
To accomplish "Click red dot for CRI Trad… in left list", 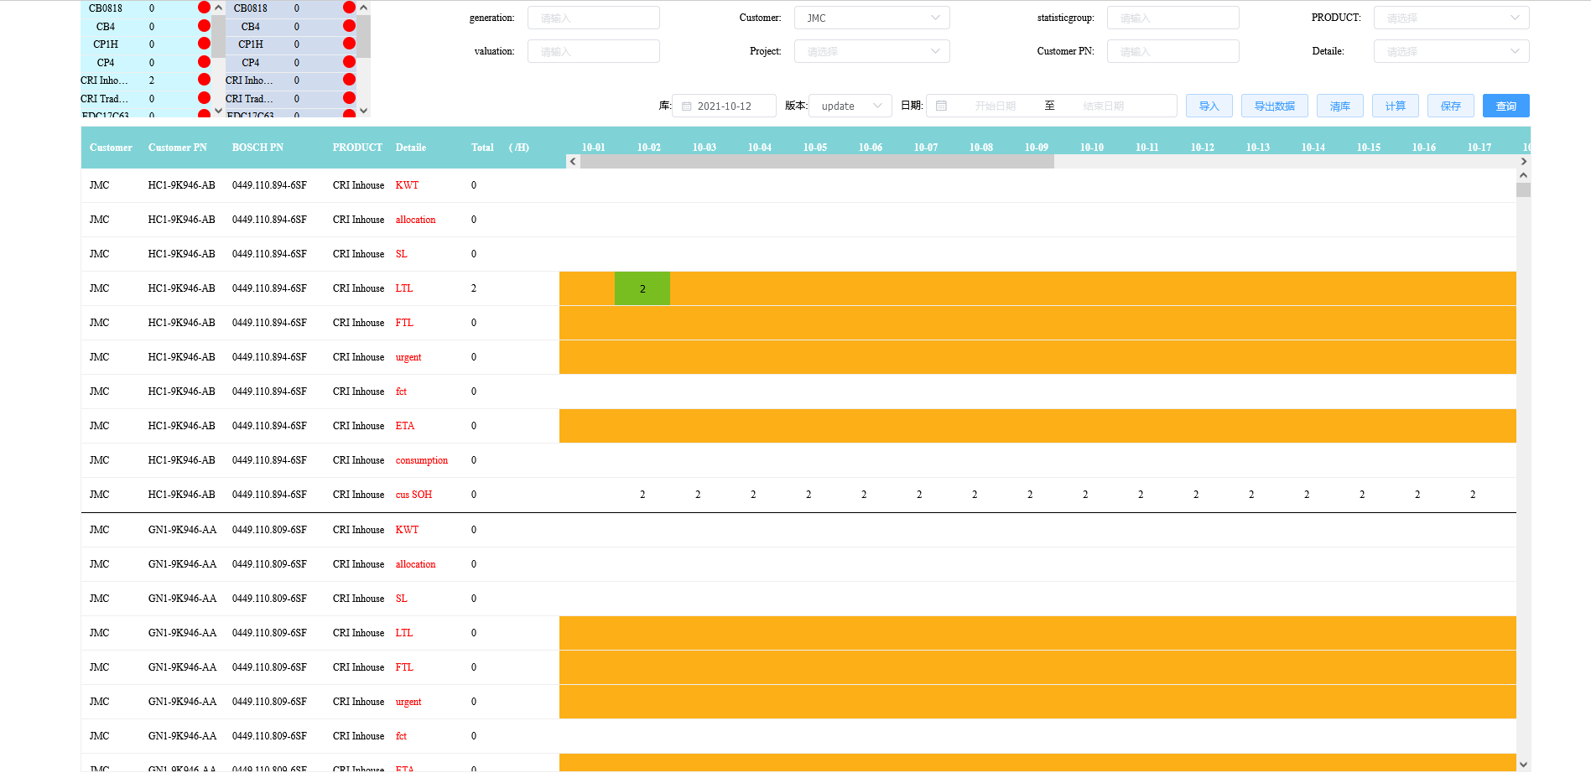I will 204,98.
